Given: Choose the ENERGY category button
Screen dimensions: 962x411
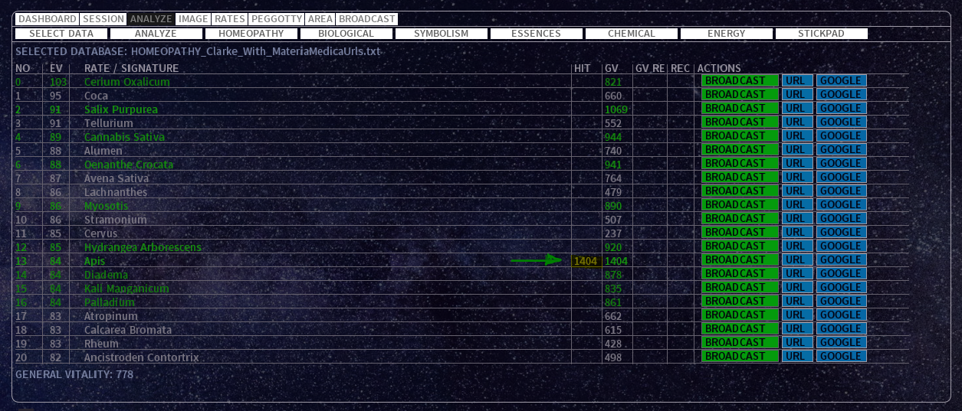Looking at the screenshot, I should click(x=726, y=34).
